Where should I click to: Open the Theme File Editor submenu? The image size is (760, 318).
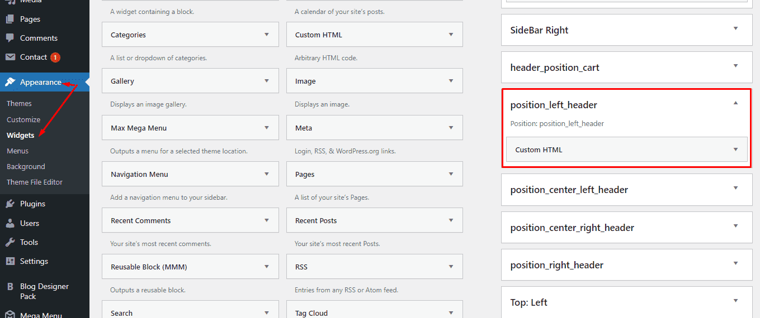[x=35, y=182]
